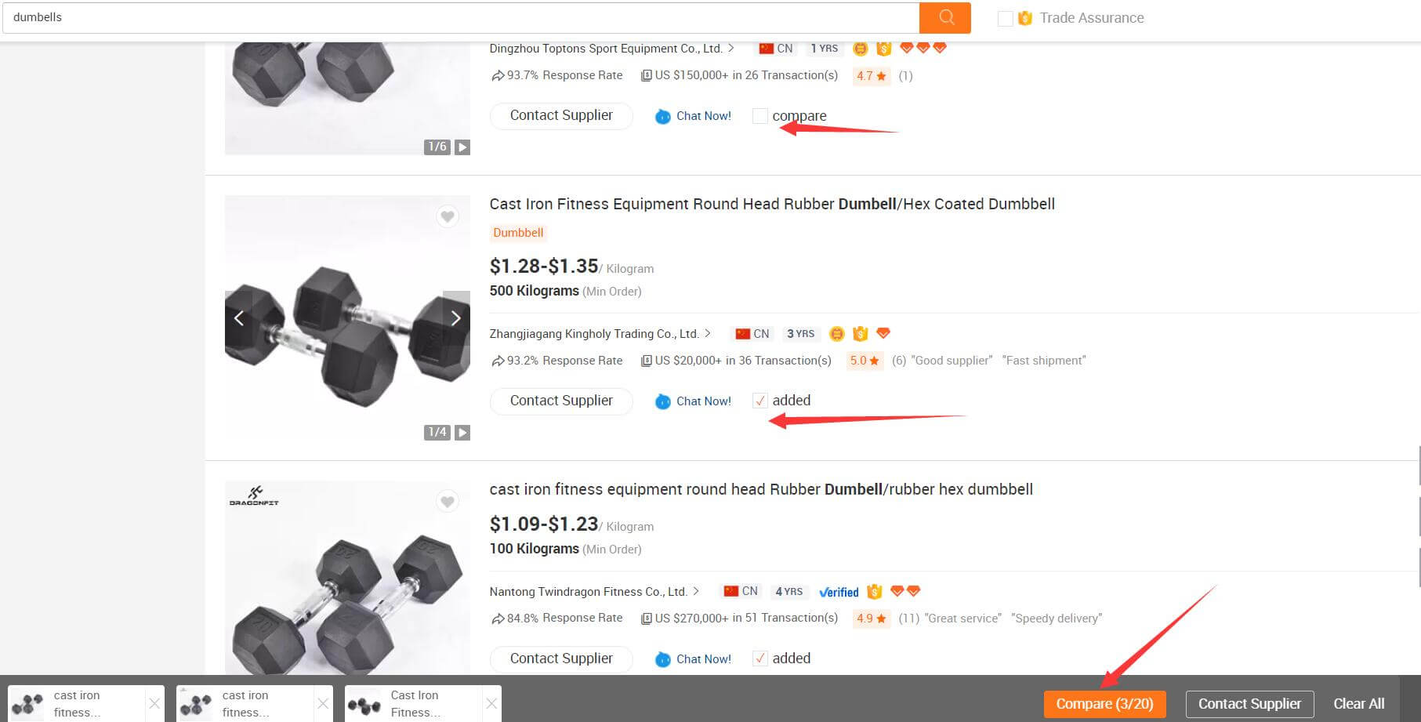Remove the Cast Iron Fitness third item from compare bar

click(491, 703)
